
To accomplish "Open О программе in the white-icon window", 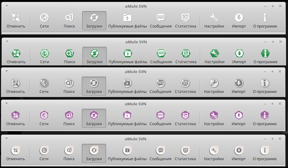I will coord(265,21).
